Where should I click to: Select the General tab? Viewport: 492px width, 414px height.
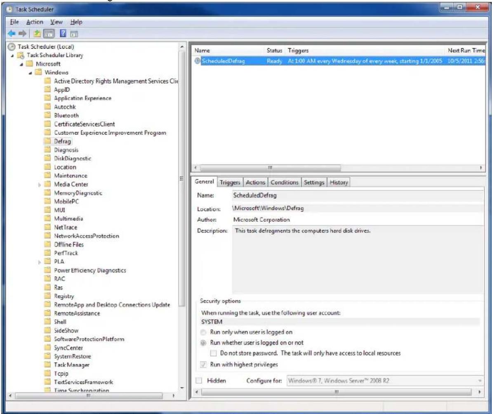click(x=204, y=181)
